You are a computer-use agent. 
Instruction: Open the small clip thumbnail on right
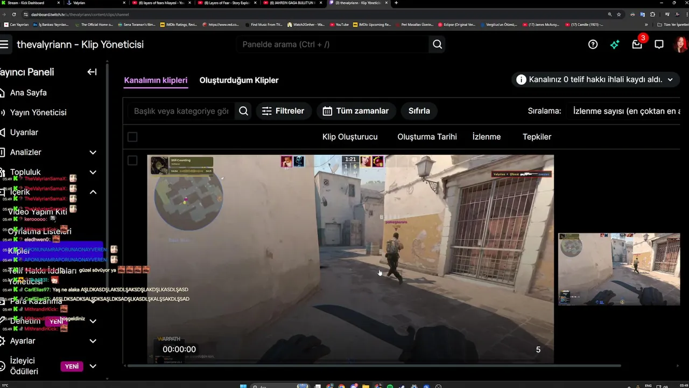point(619,269)
